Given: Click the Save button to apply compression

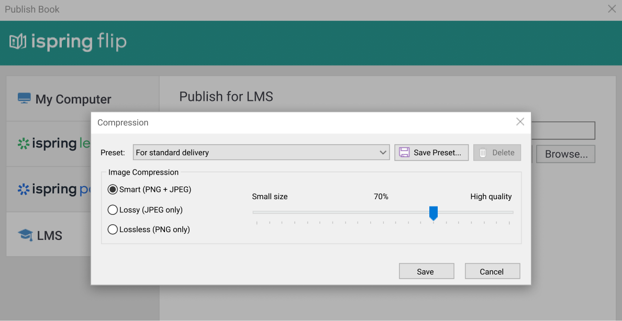Looking at the screenshot, I should (x=426, y=271).
